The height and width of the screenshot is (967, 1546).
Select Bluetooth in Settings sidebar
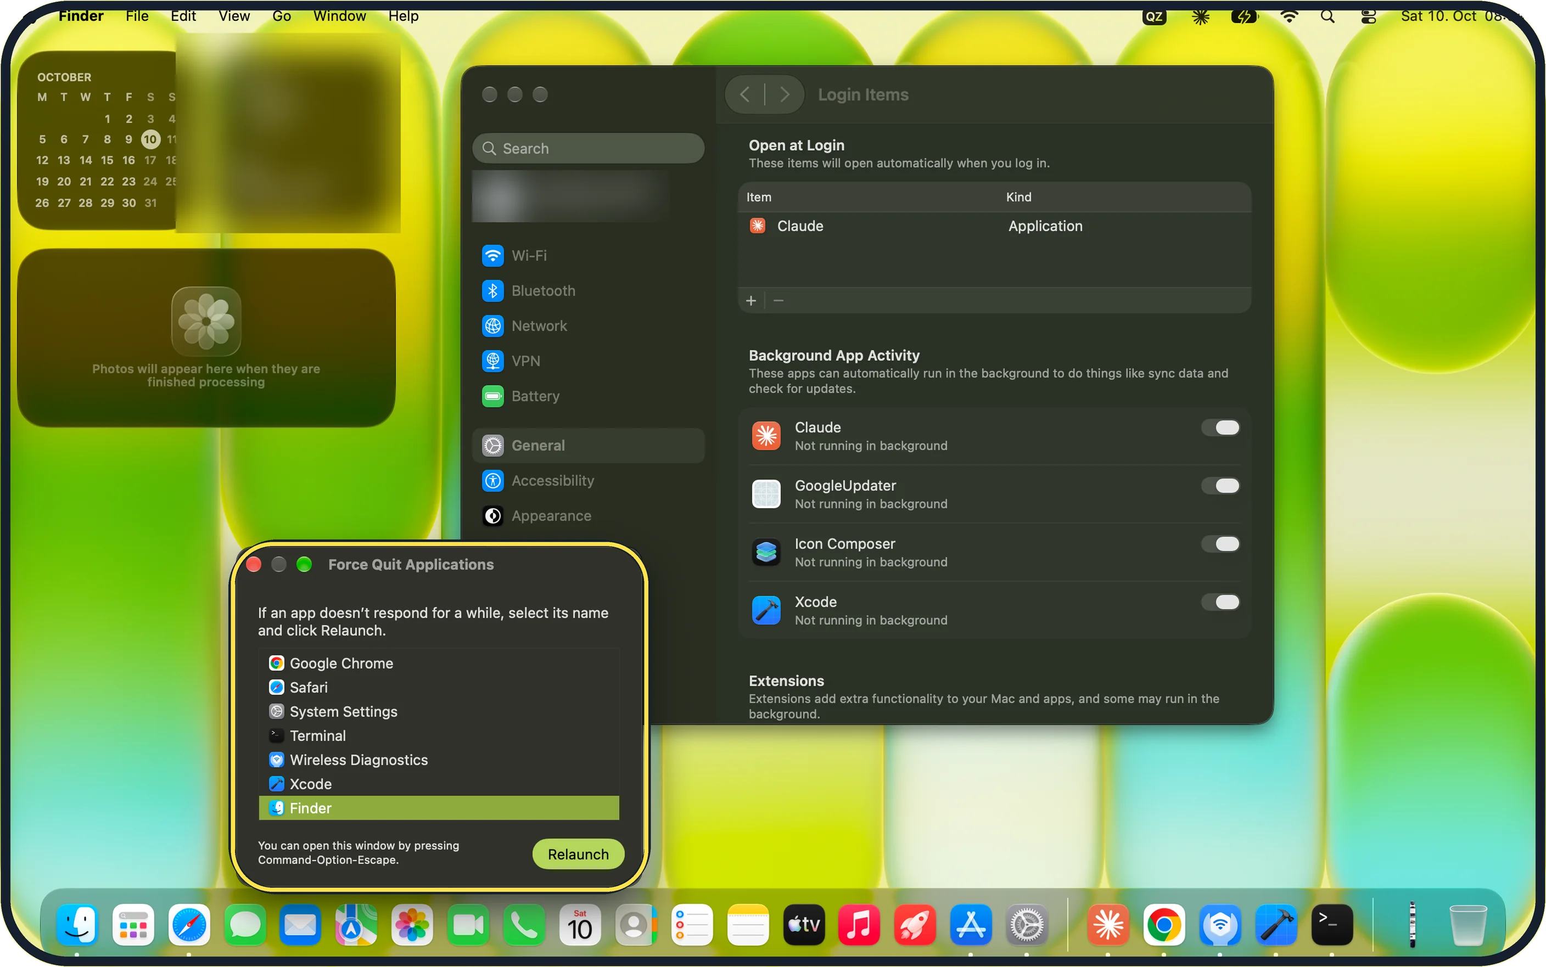coord(589,291)
